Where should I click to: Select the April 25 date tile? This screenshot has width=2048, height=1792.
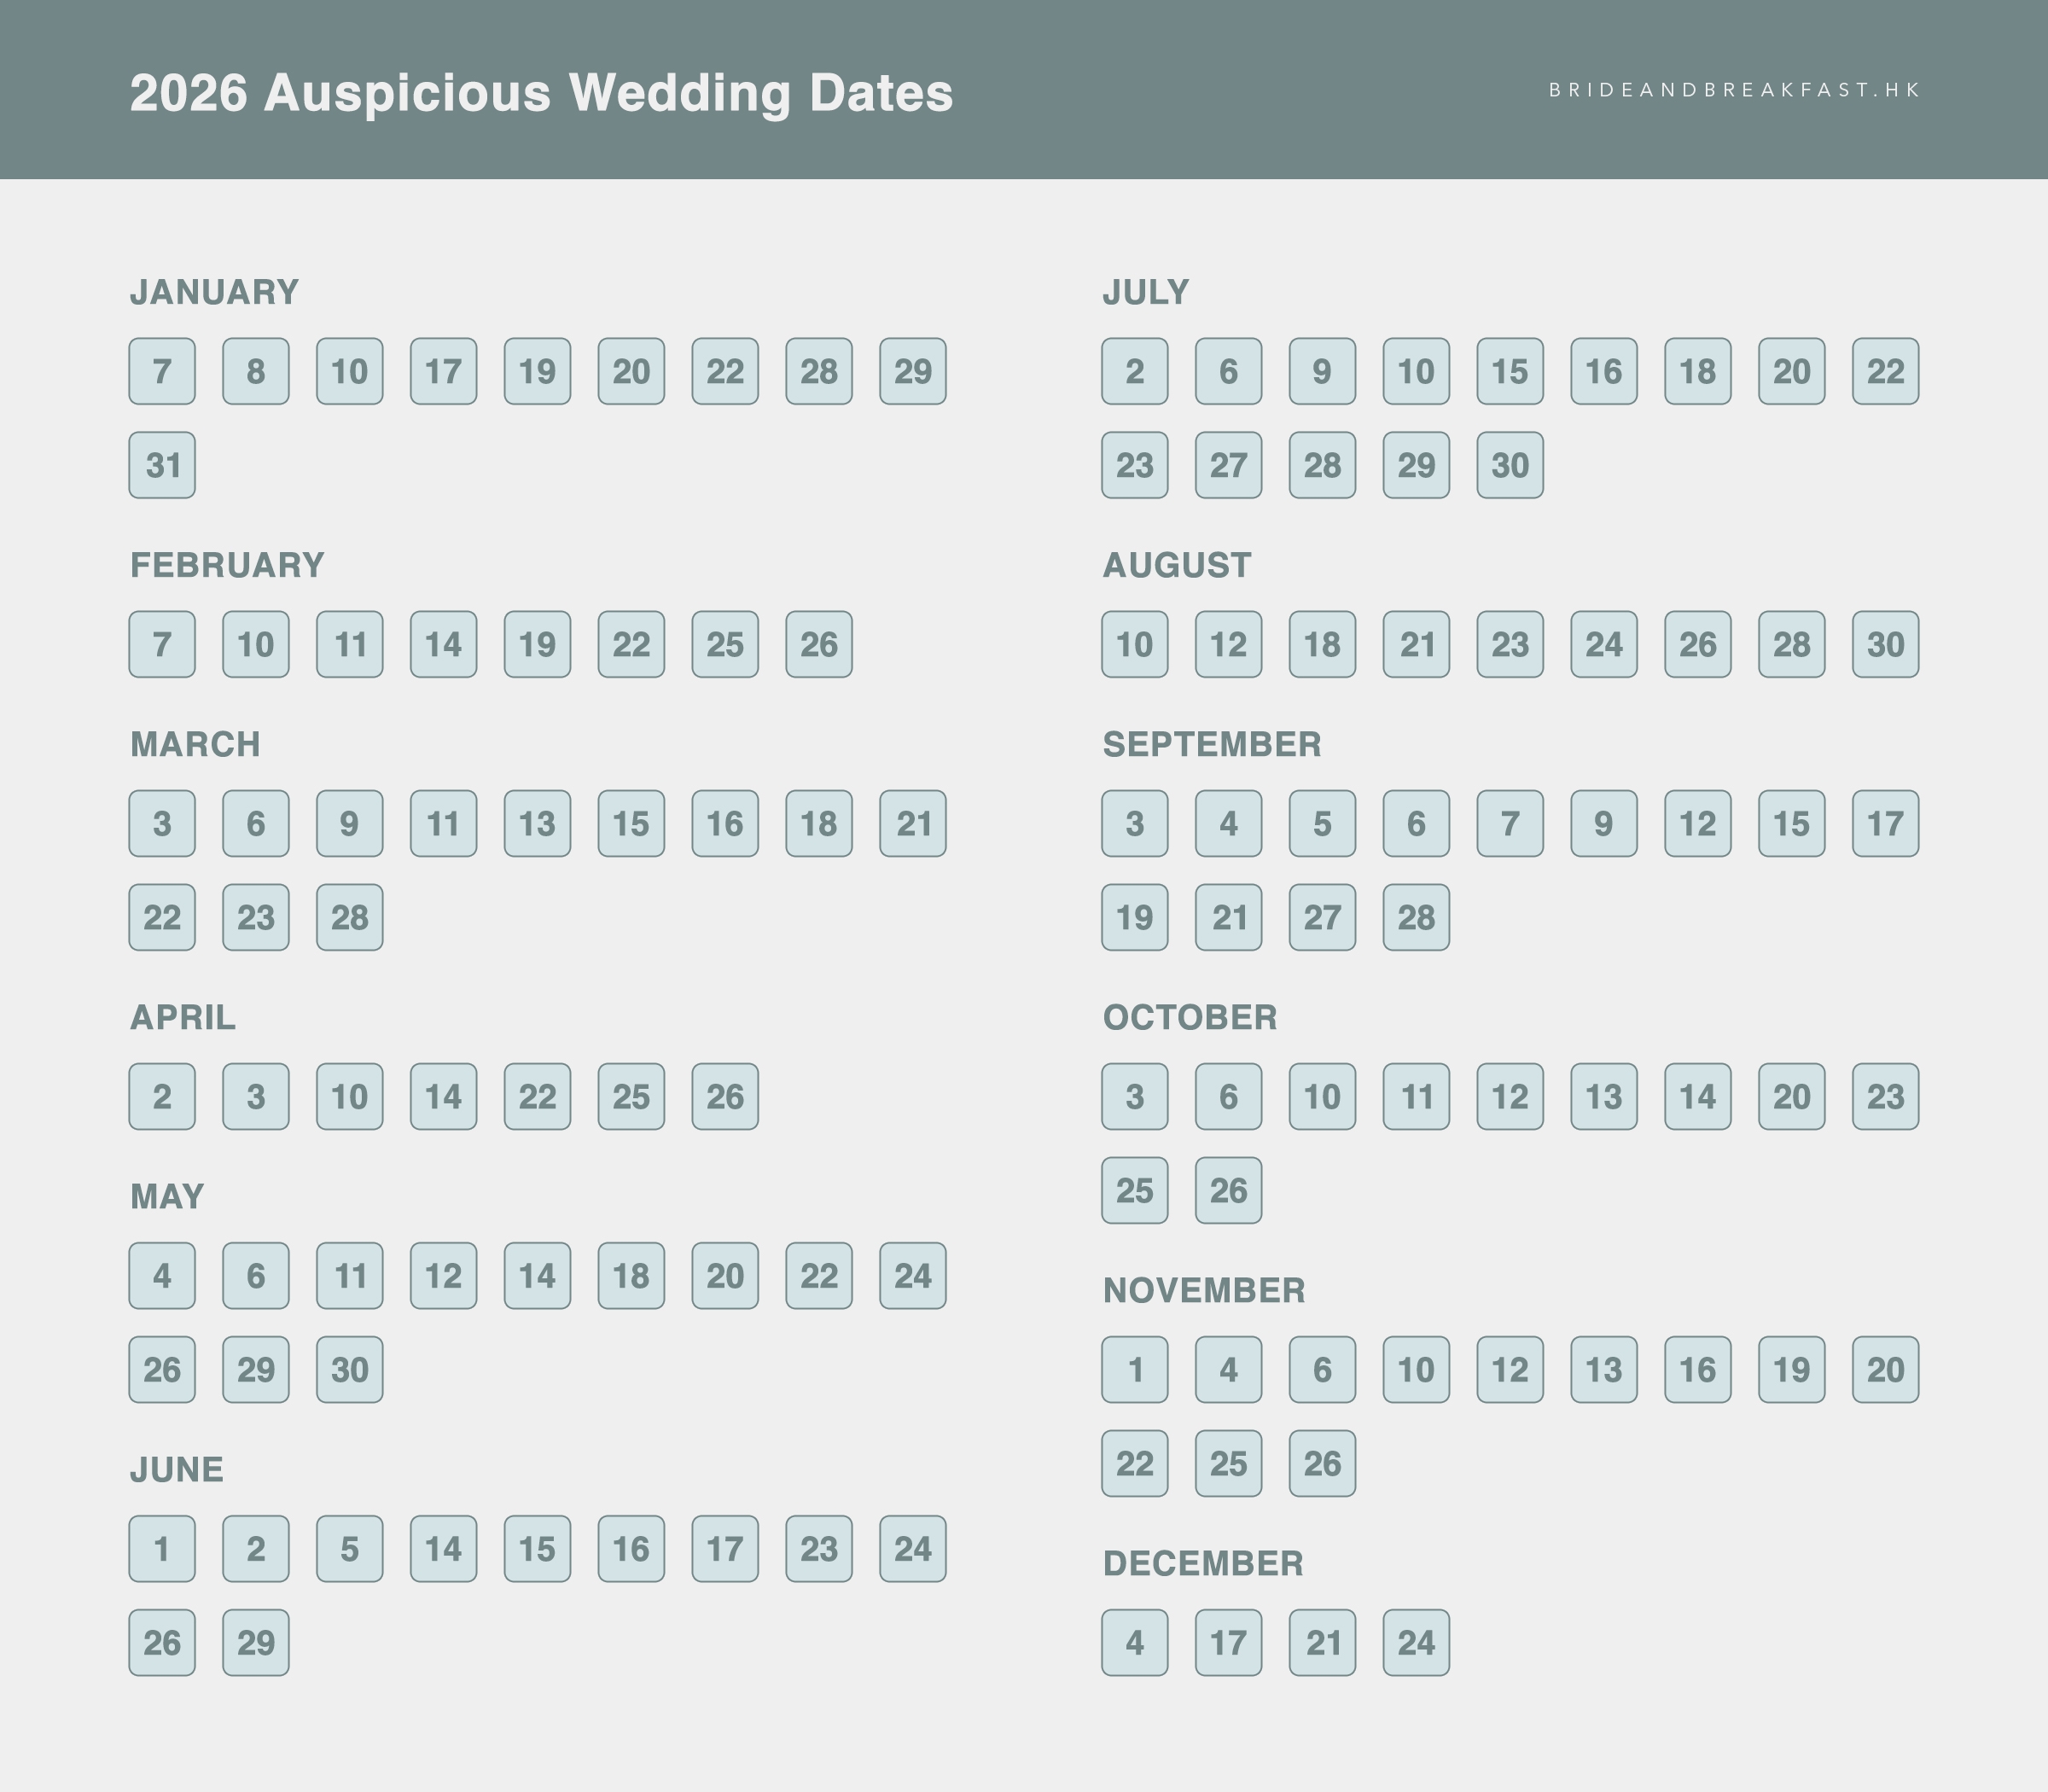click(631, 1097)
